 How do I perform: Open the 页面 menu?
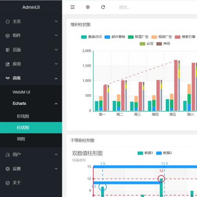point(31,50)
